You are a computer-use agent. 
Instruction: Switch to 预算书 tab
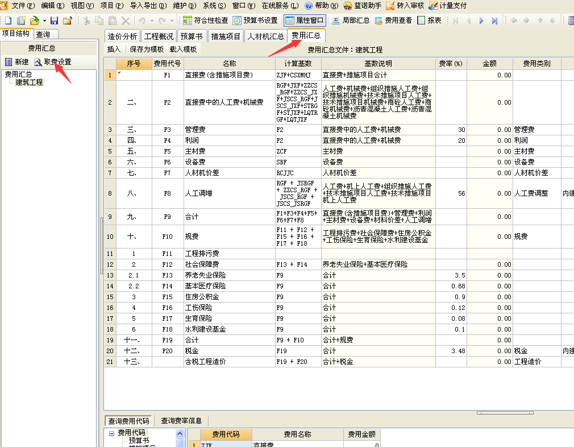pos(192,36)
